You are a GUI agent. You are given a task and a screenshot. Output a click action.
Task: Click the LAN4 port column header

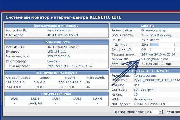tap(98, 99)
